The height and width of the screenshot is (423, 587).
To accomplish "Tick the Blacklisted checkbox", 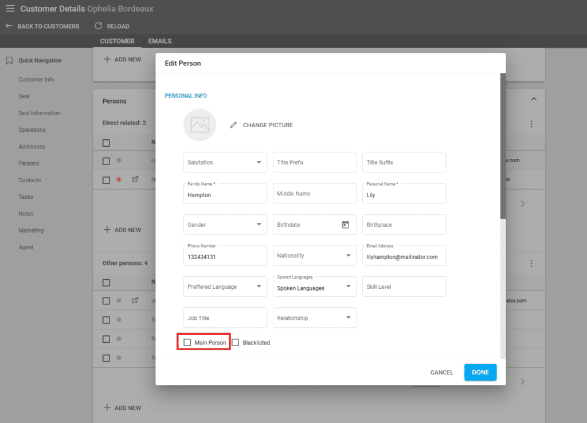I will (236, 343).
